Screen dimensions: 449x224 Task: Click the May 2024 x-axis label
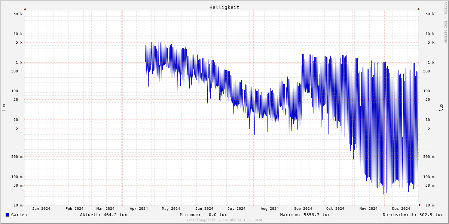coord(171,209)
